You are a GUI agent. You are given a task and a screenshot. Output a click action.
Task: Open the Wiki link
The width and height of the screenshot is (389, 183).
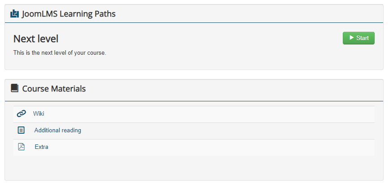(x=39, y=113)
